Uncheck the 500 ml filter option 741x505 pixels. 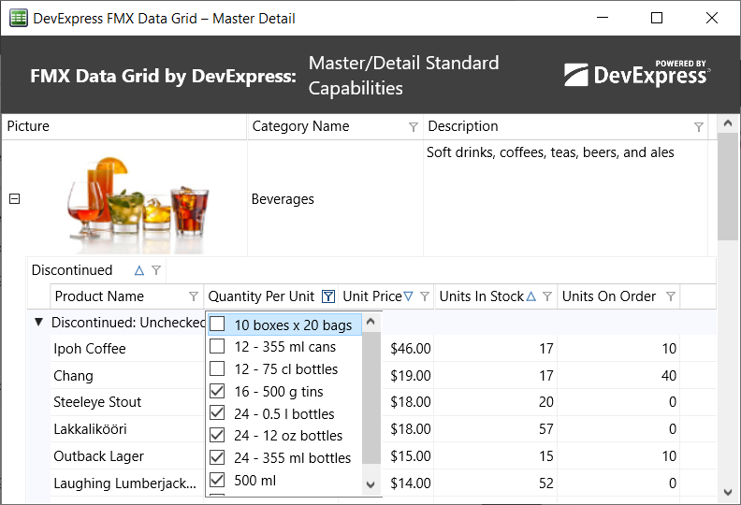click(x=217, y=480)
